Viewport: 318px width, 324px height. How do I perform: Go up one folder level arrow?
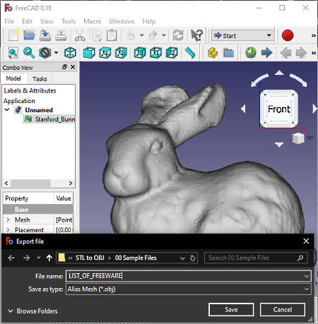[x=49, y=258]
